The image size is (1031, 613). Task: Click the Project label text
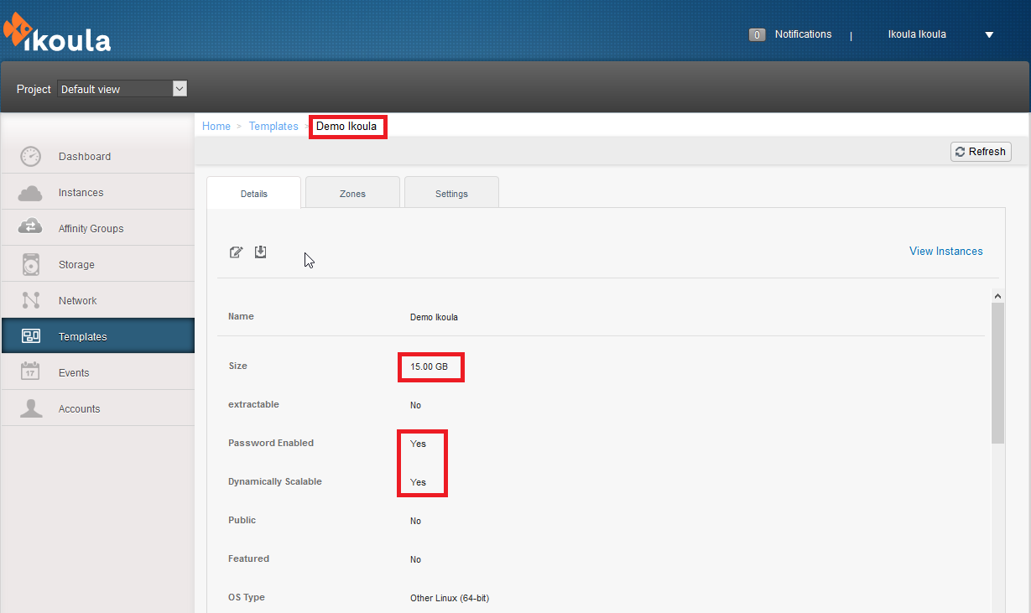point(34,89)
